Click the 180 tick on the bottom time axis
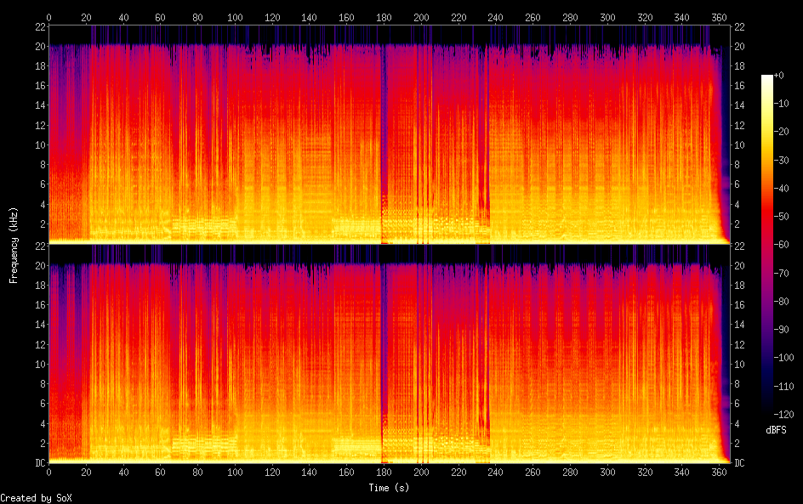The image size is (803, 504). click(x=384, y=472)
